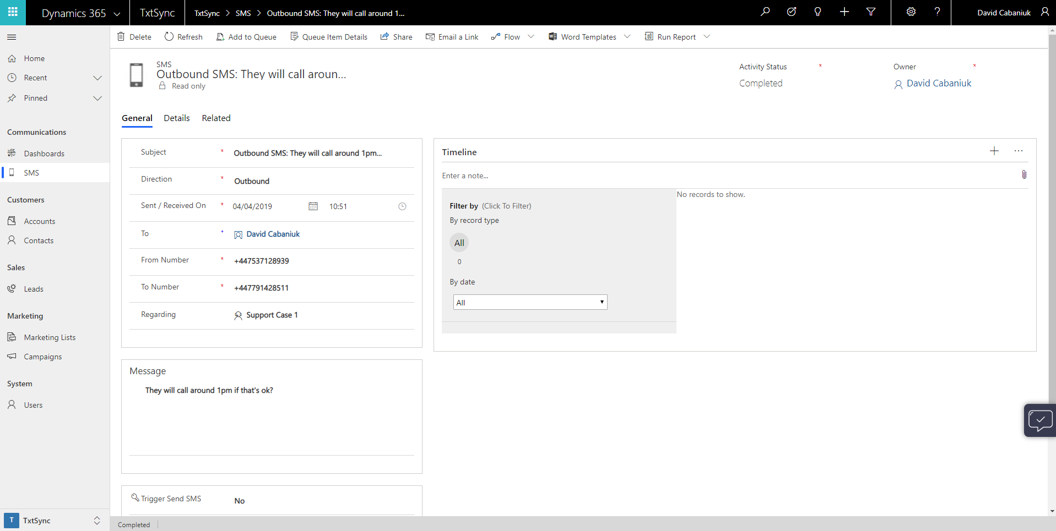Open the By date All dropdown
1056x531 pixels.
[x=530, y=302]
